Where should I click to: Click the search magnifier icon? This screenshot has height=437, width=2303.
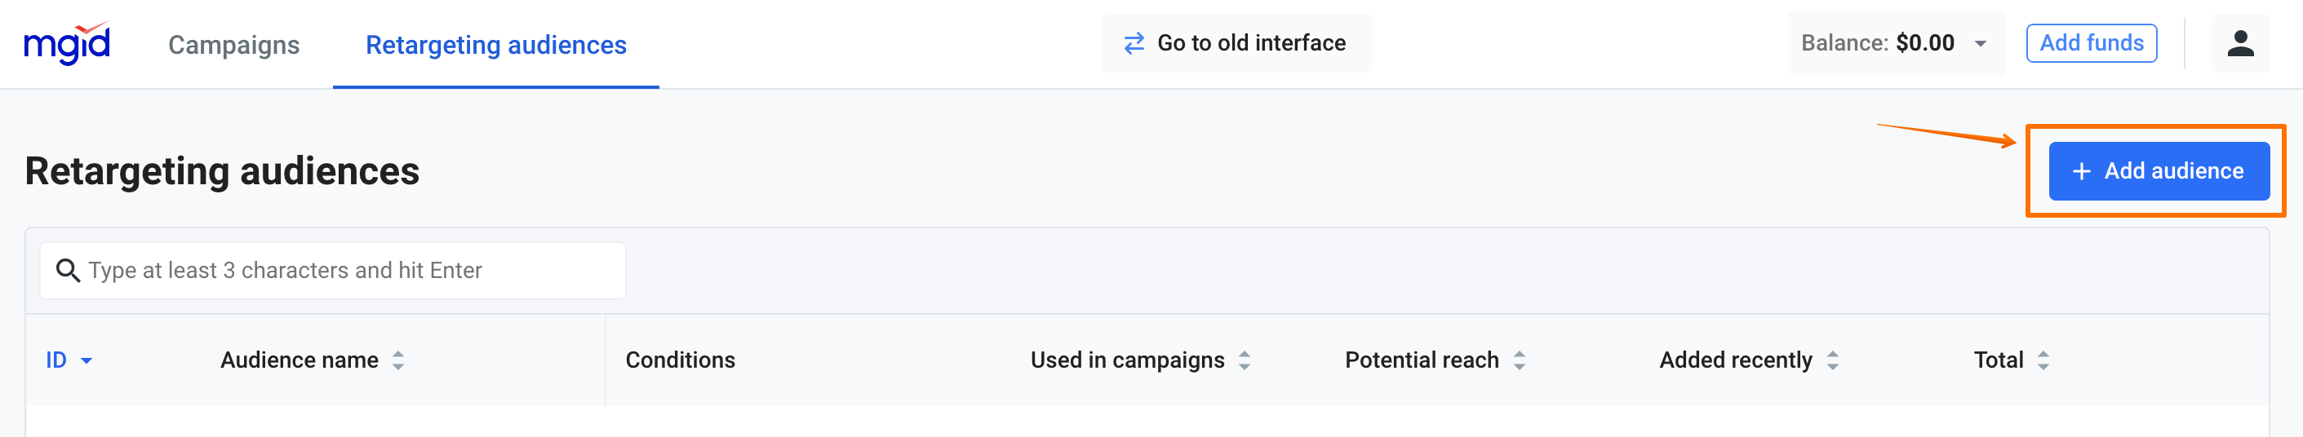[68, 270]
